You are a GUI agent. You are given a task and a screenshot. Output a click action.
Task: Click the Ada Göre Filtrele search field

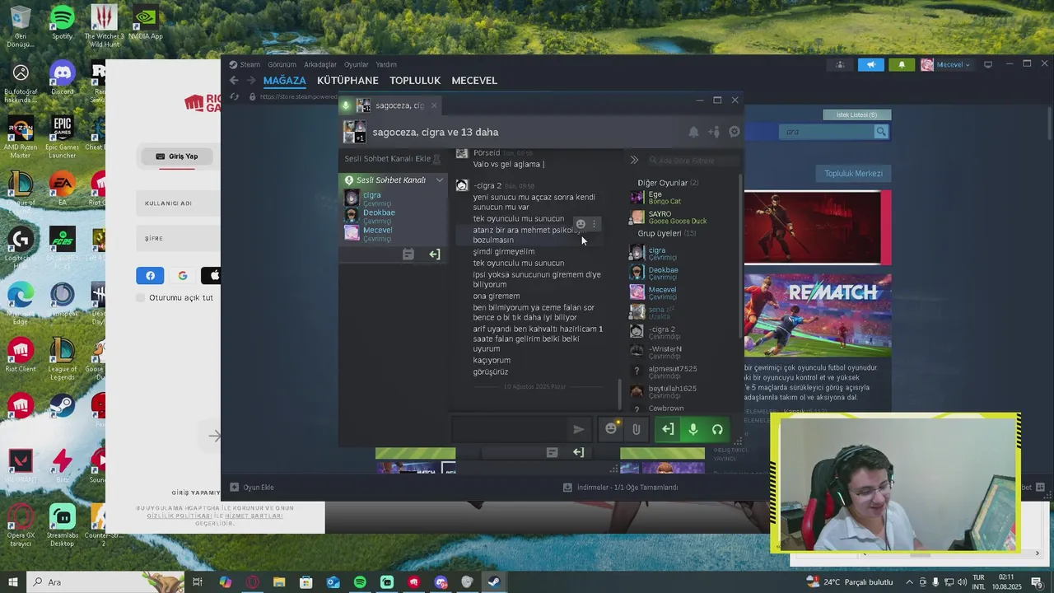692,161
